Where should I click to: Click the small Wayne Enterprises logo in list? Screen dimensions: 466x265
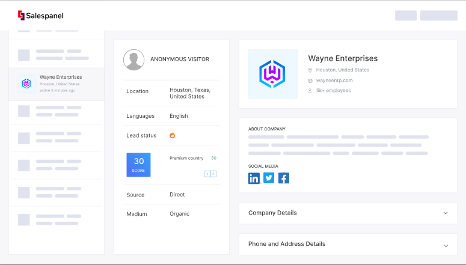[x=26, y=84]
